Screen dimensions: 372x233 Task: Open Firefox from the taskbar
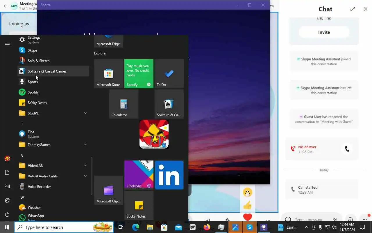tap(207, 227)
